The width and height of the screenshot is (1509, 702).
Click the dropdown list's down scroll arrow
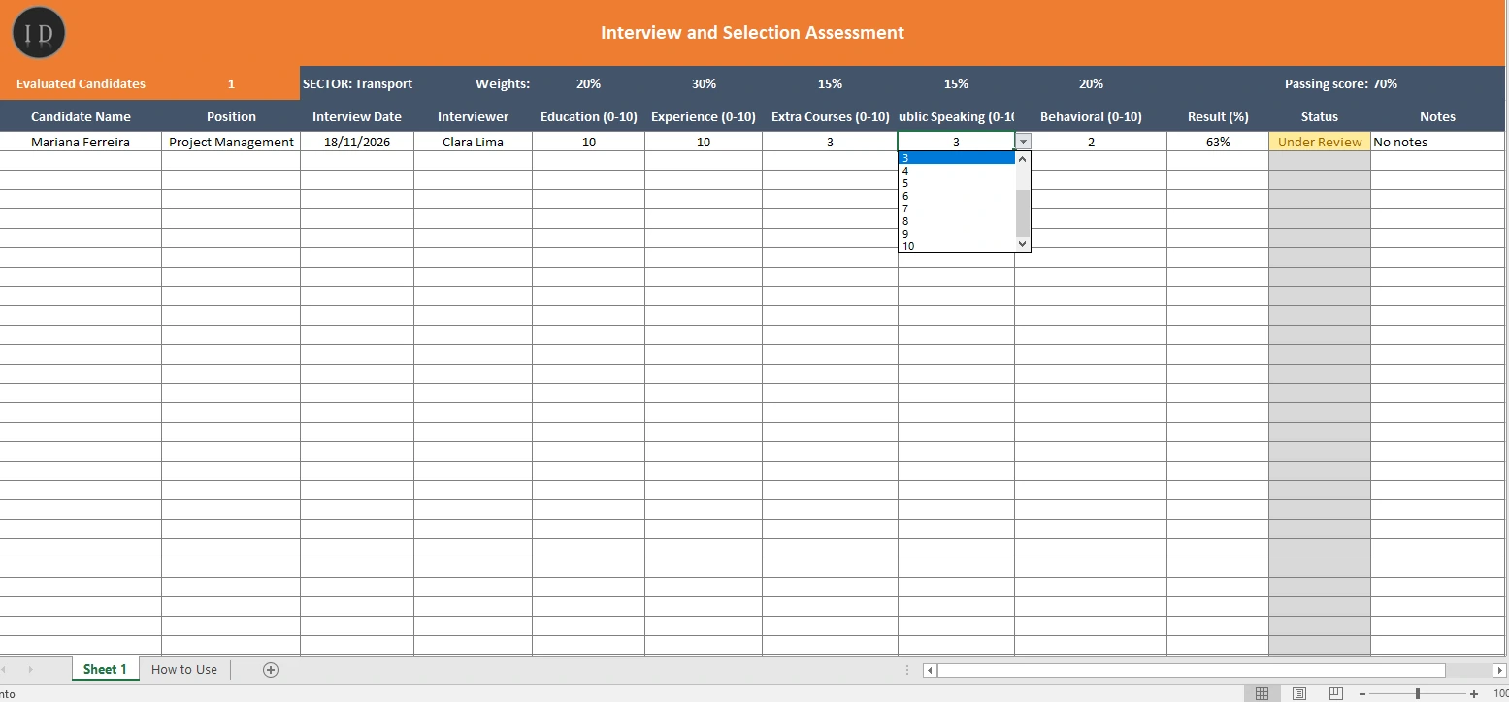pos(1022,245)
